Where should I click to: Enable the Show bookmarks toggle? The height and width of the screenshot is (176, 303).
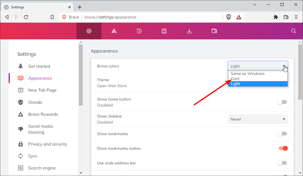tap(282, 134)
